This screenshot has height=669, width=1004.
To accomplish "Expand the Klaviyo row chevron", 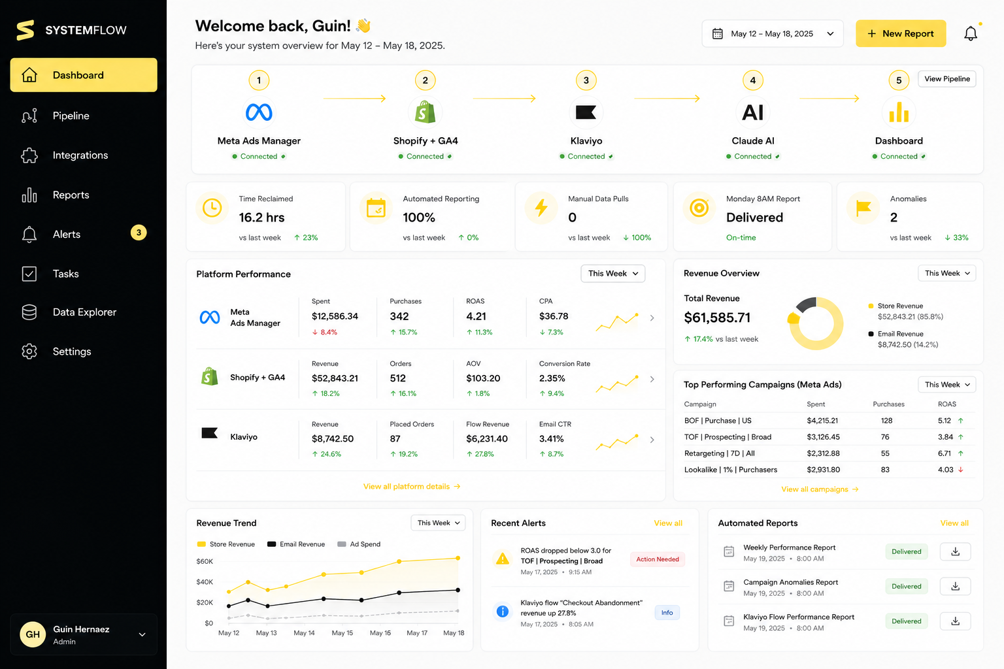I will [x=652, y=440].
